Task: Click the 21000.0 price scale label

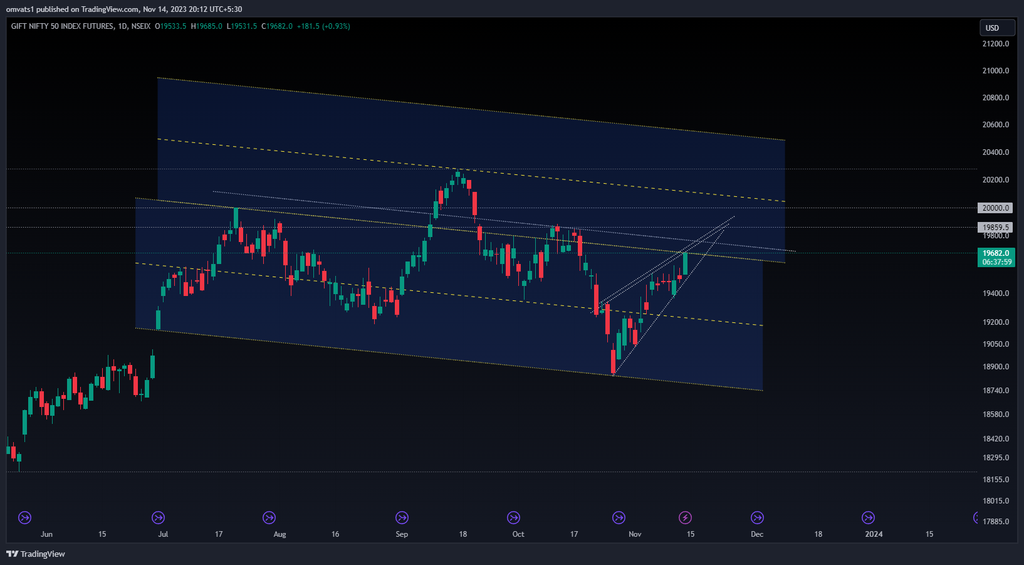Action: [996, 71]
